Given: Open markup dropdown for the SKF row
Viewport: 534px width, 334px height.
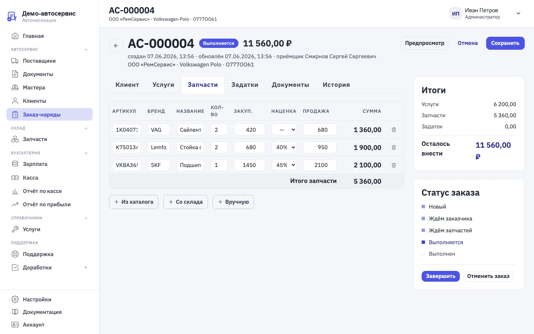Looking at the screenshot, I should 284,165.
